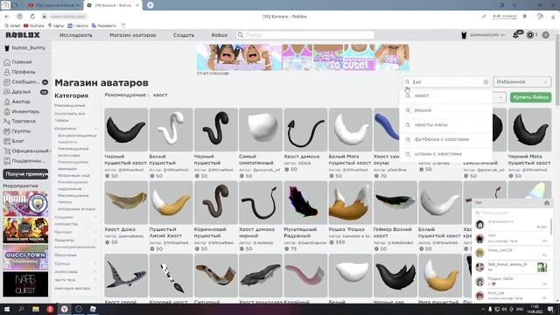Viewport: 560px width, 315px height.
Task: Select the 'хвост' search suggestion
Action: pyautogui.click(x=445, y=95)
